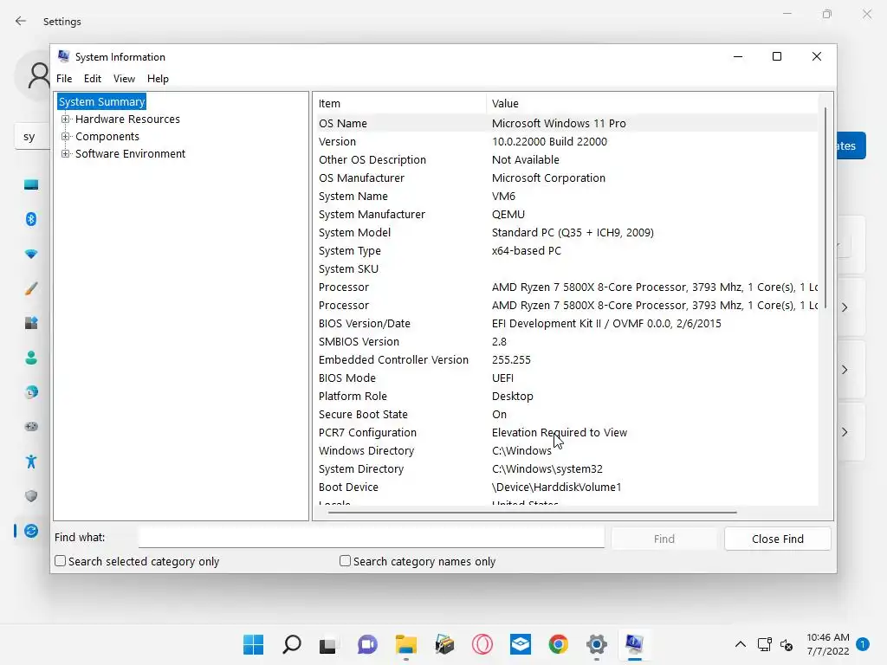Screen dimensions: 887x665
Task: Click the horizontal scrollbar in details pane
Action: pos(532,513)
